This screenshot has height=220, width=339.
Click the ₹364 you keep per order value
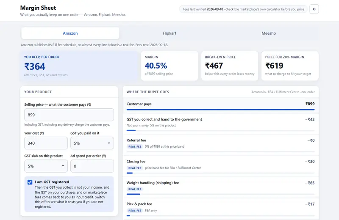pos(35,66)
